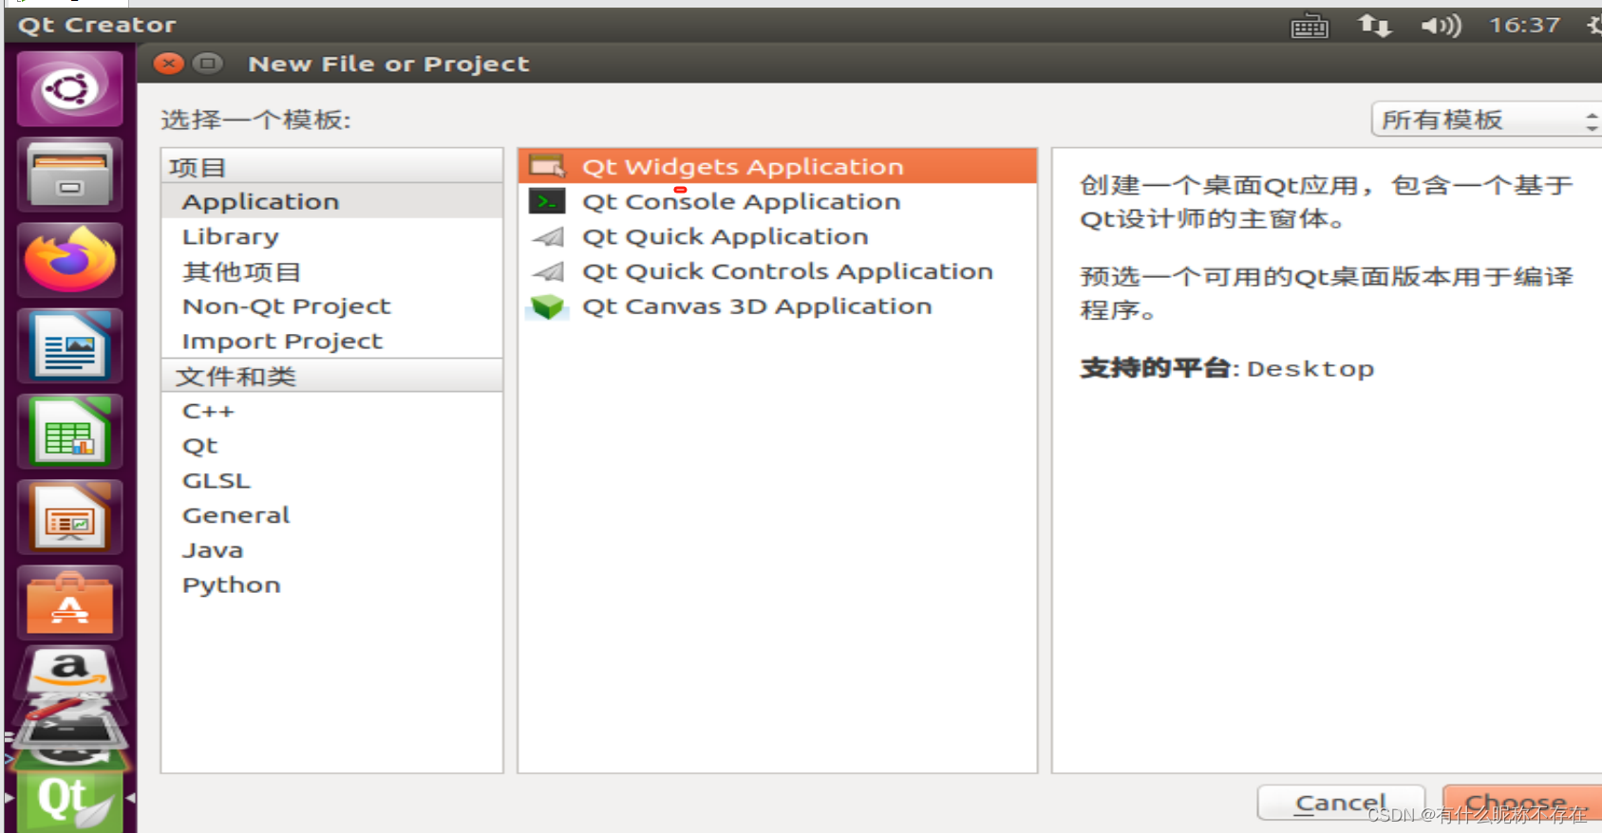Image resolution: width=1602 pixels, height=833 pixels.
Task: Open Firefox from the dock
Action: (x=69, y=259)
